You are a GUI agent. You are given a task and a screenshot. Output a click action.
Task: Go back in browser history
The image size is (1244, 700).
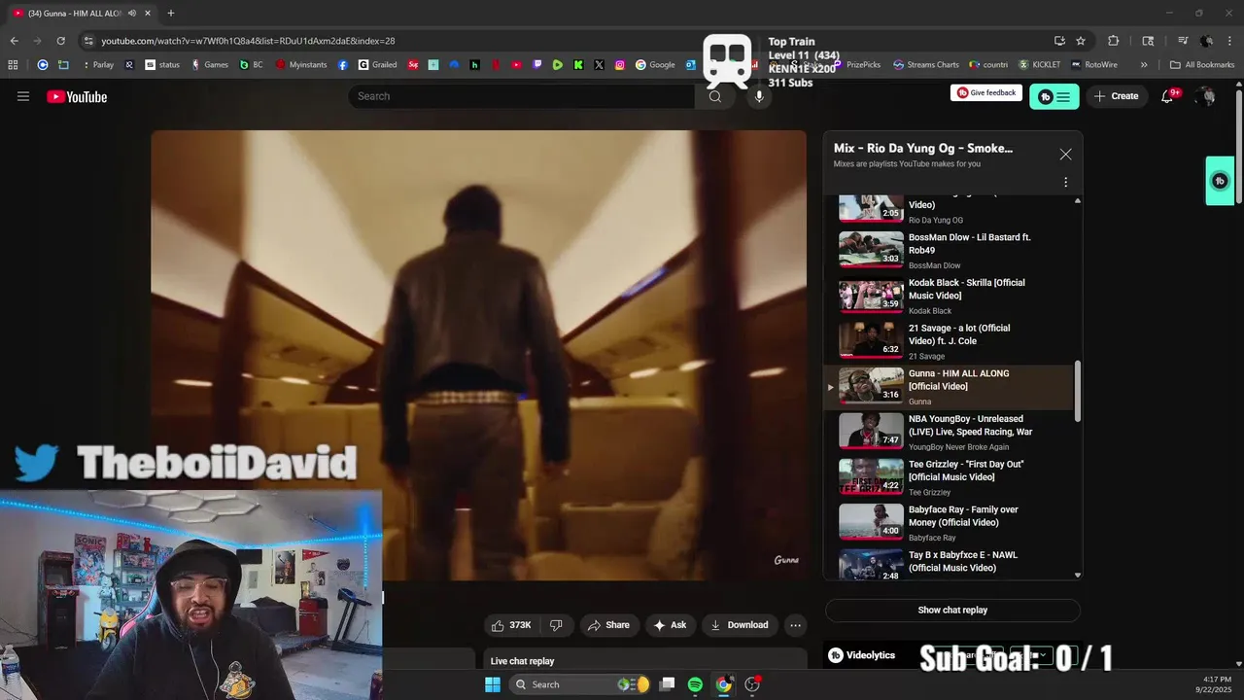14,41
